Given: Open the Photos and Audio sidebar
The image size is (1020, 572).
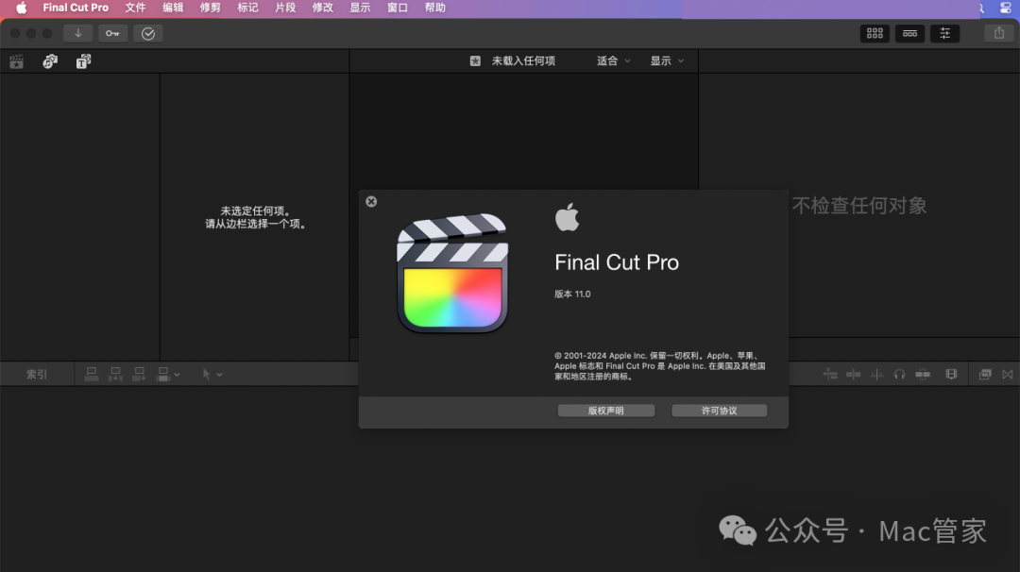Looking at the screenshot, I should pos(49,60).
